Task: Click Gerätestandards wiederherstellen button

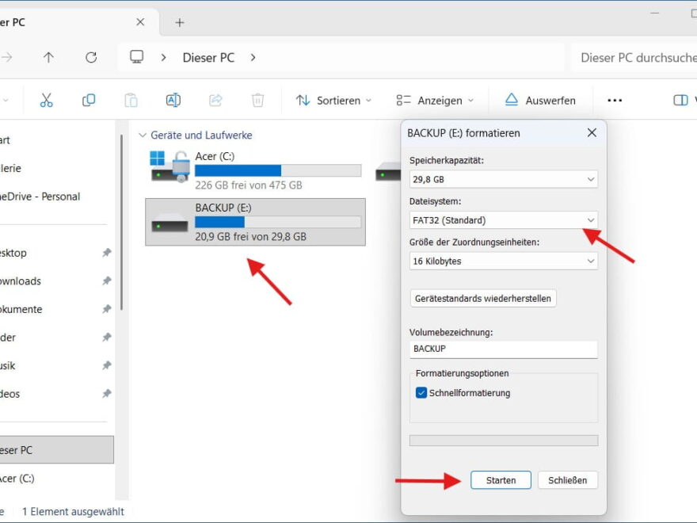Action: coord(482,298)
